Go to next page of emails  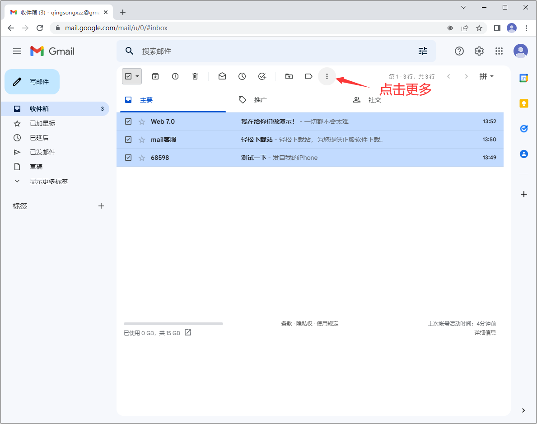coord(466,76)
